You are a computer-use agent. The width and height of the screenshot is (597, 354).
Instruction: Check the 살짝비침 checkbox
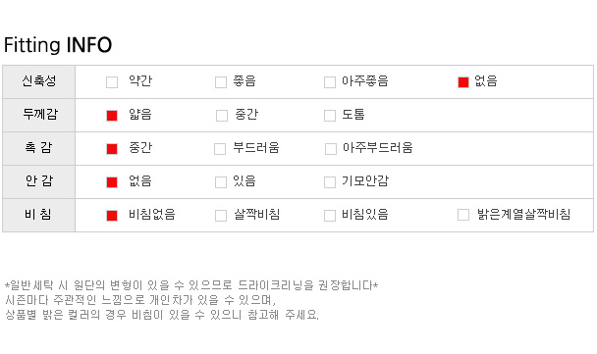tap(221, 216)
